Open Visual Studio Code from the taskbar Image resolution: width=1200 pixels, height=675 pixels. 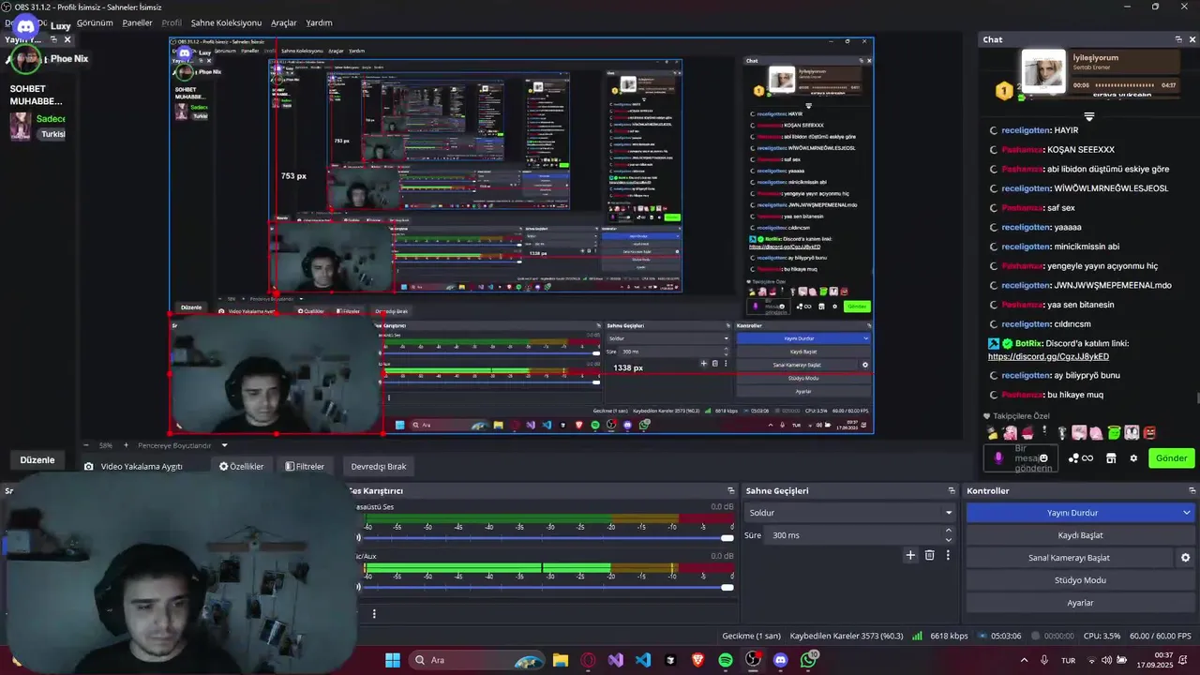(x=642, y=660)
